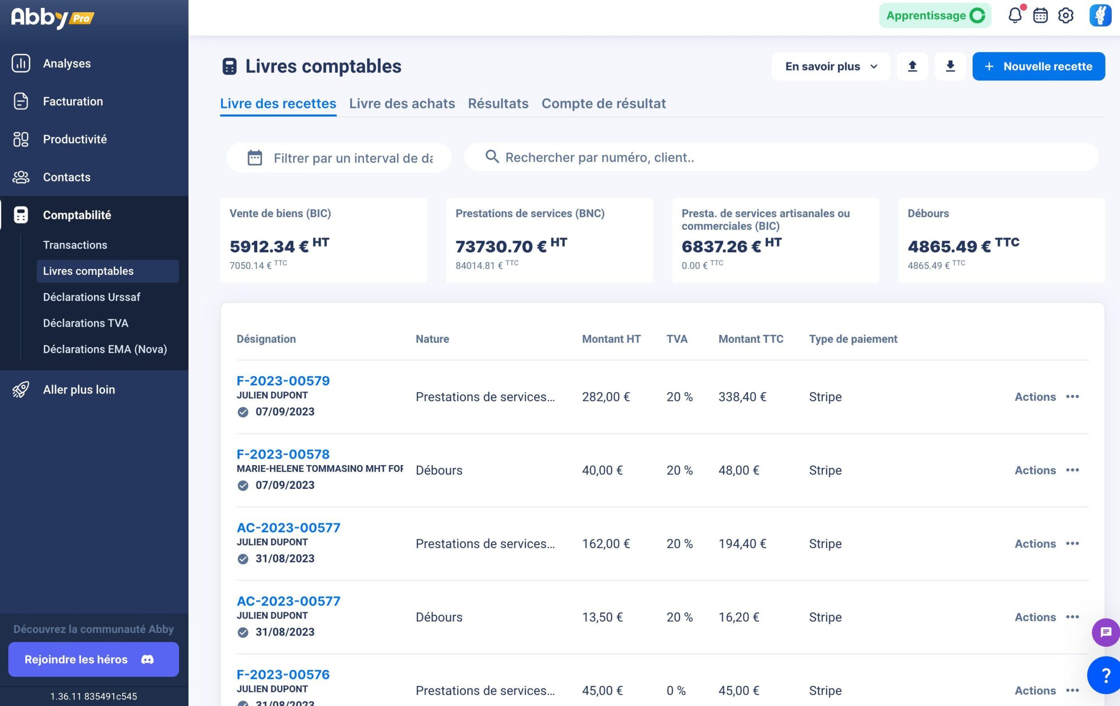
Task: Open the notifications bell icon
Action: coord(1015,15)
